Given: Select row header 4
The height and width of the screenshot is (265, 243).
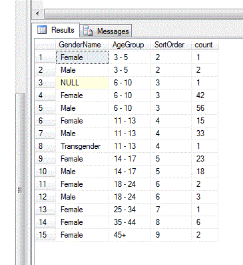Looking at the screenshot, I should [45, 95].
